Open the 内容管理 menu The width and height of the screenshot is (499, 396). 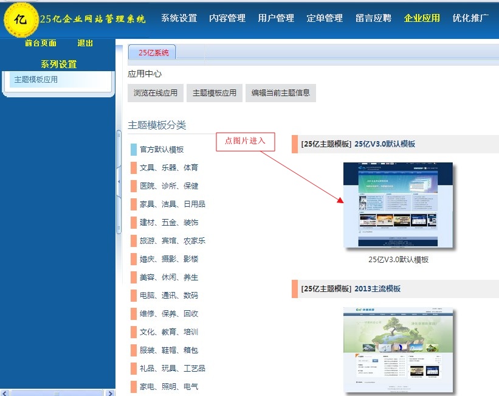coord(227,18)
